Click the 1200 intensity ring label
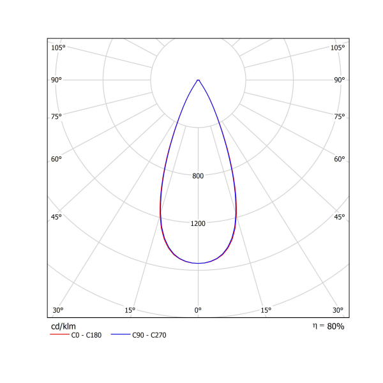 (x=198, y=223)
